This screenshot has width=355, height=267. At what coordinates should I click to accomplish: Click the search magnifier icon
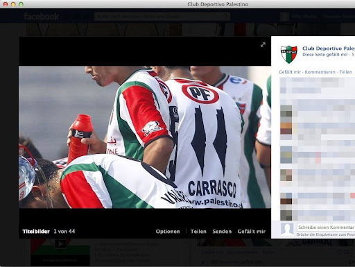pos(225,17)
